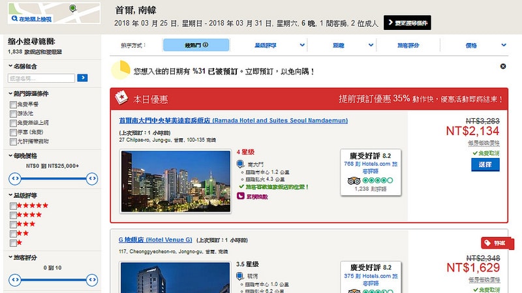Open the 距離 sort dropdown arrow
The height and width of the screenshot is (293, 522).
click(371, 45)
